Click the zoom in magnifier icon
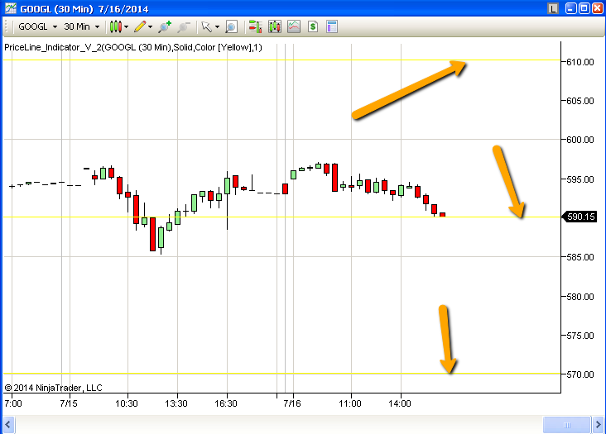Image resolution: width=606 pixels, height=434 pixels. coord(165,26)
